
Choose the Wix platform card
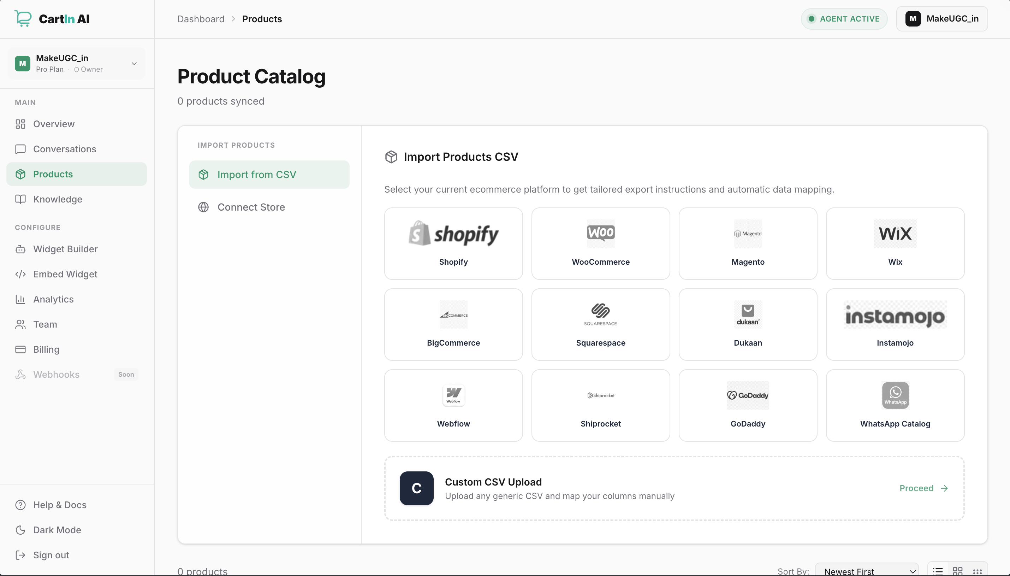tap(895, 244)
